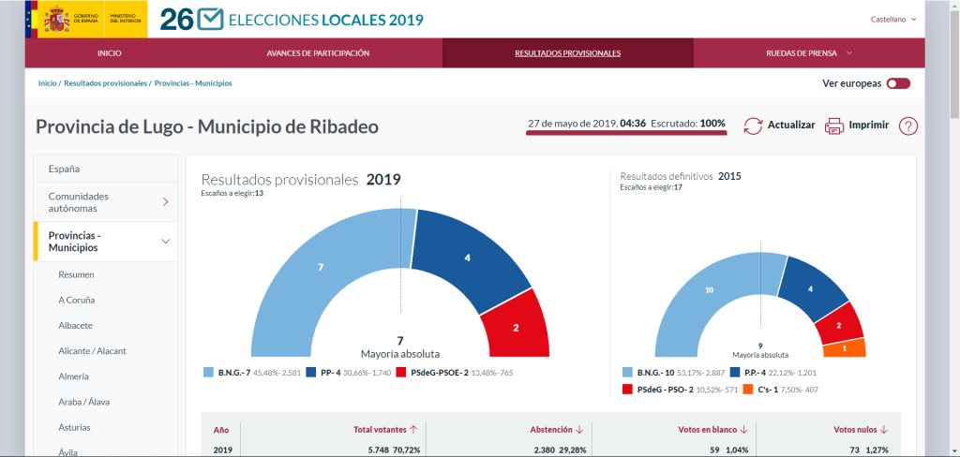This screenshot has width=960, height=457.
Task: Click the PP 4-seat chart segment
Action: 467,257
